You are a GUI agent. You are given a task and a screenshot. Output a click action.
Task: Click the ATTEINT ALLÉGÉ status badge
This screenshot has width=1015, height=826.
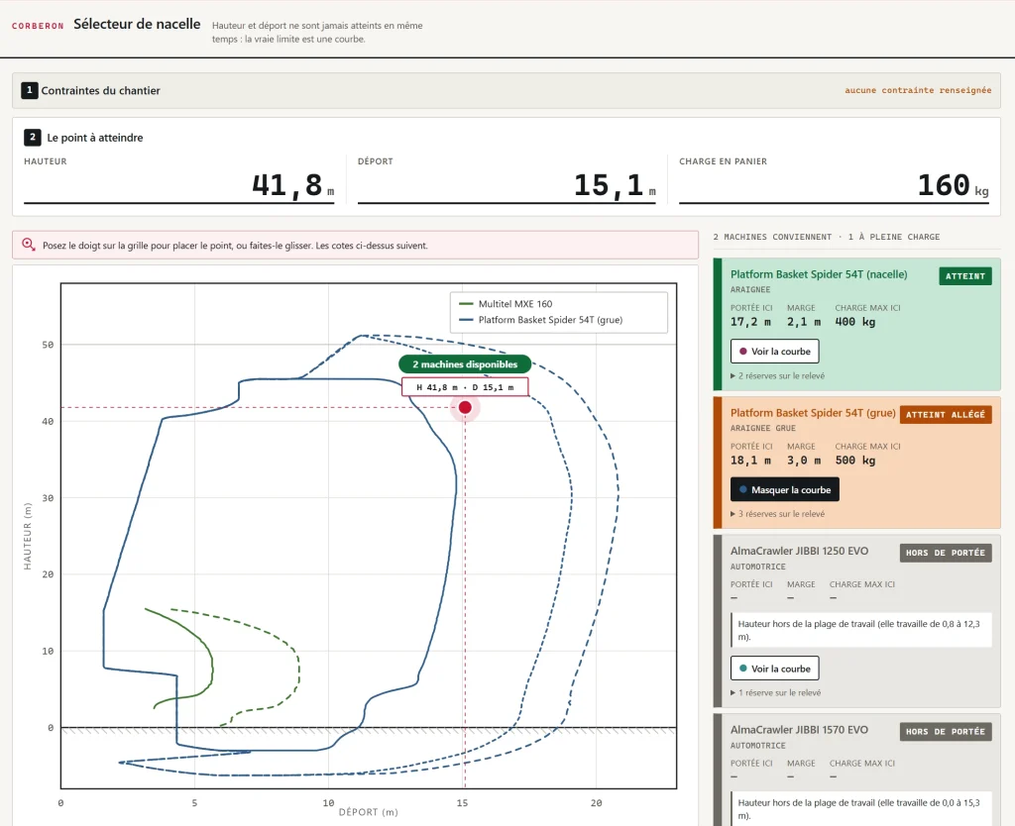point(945,414)
